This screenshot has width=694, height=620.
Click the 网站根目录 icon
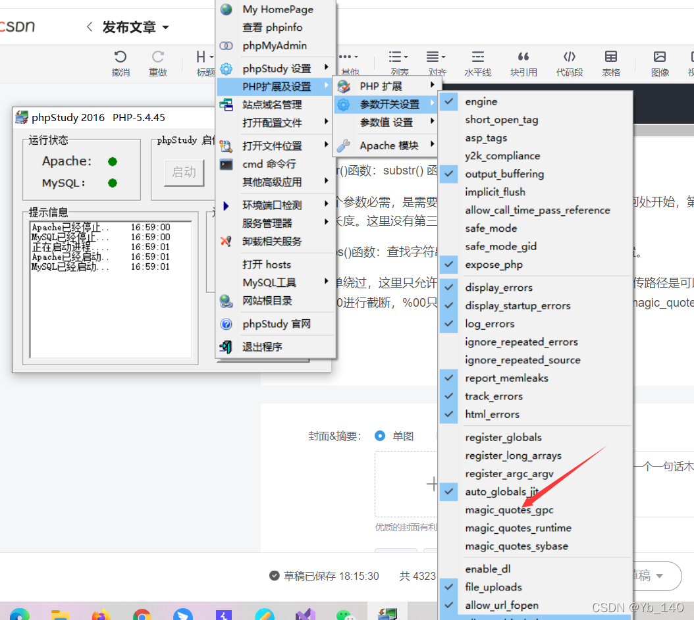226,301
